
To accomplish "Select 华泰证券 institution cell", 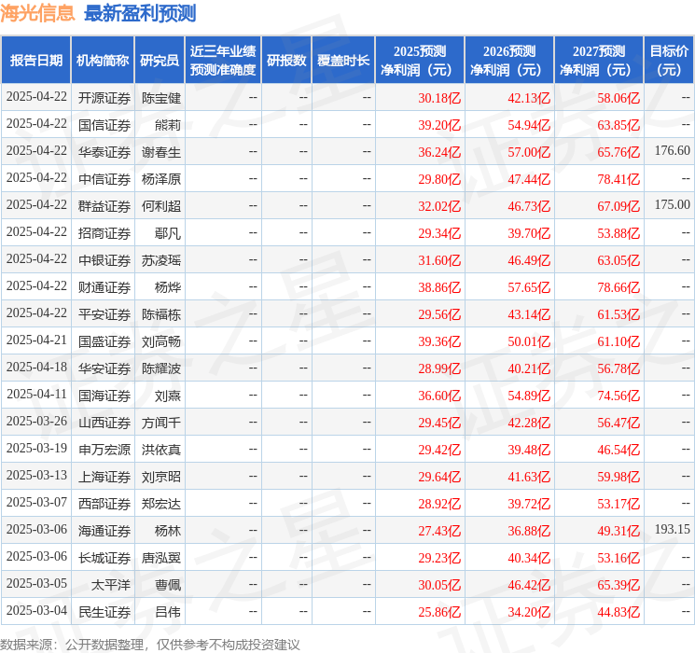I will click(x=104, y=152).
